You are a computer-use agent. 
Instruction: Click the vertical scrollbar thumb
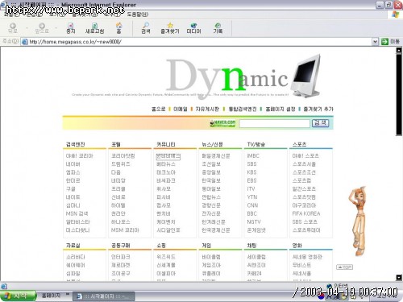coord(399,94)
